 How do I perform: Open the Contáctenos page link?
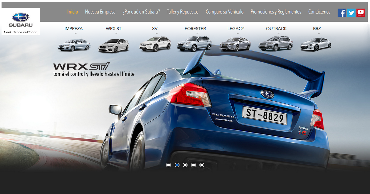[x=319, y=12]
